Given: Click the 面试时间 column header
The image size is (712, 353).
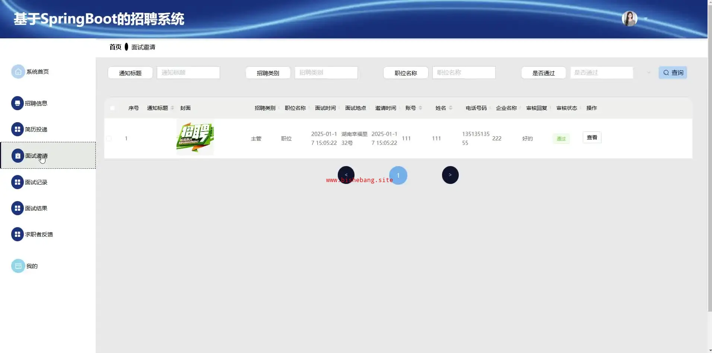Looking at the screenshot, I should click(x=325, y=108).
